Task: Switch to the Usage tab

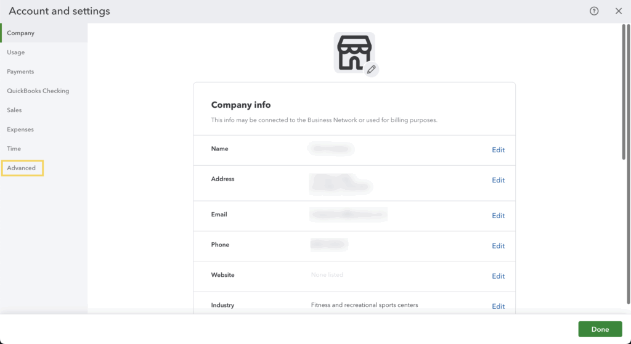Action: [16, 52]
